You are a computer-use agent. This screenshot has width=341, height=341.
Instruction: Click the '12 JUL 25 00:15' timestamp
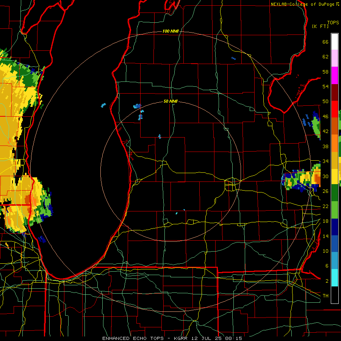(x=217, y=338)
